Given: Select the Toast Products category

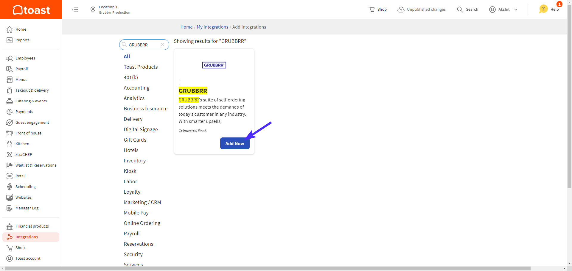Looking at the screenshot, I should 141,67.
